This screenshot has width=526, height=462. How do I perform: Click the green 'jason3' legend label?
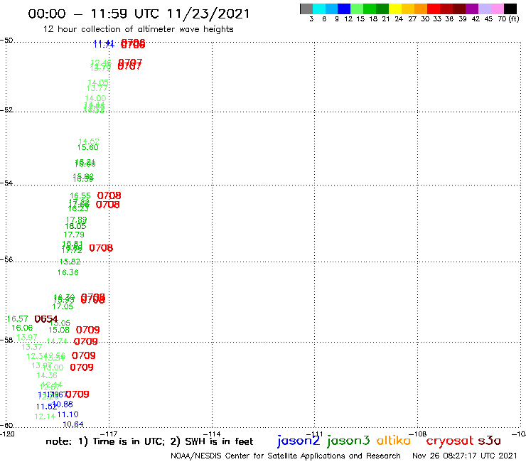[x=348, y=441]
